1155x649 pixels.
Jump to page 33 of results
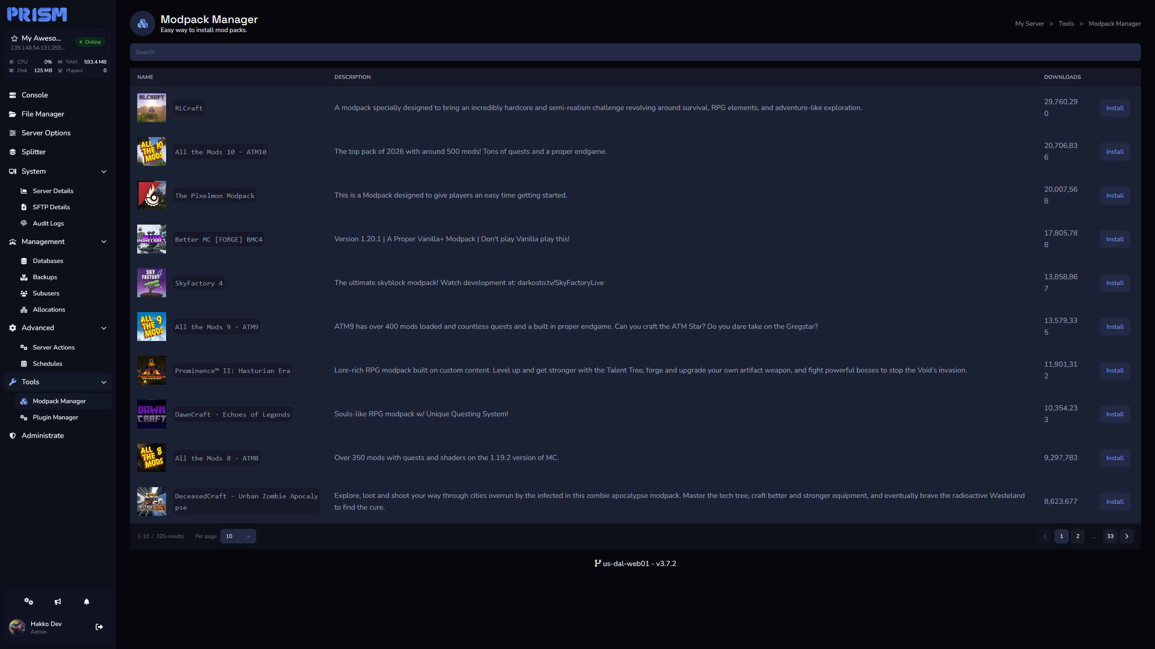(x=1110, y=536)
